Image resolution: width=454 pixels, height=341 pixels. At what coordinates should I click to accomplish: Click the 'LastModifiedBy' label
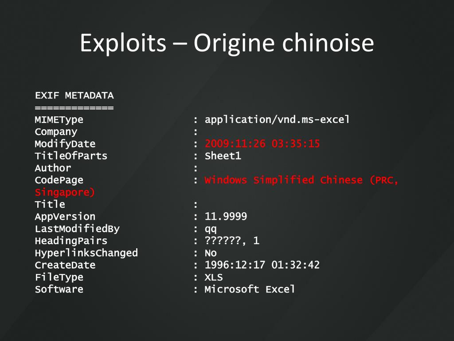(77, 229)
